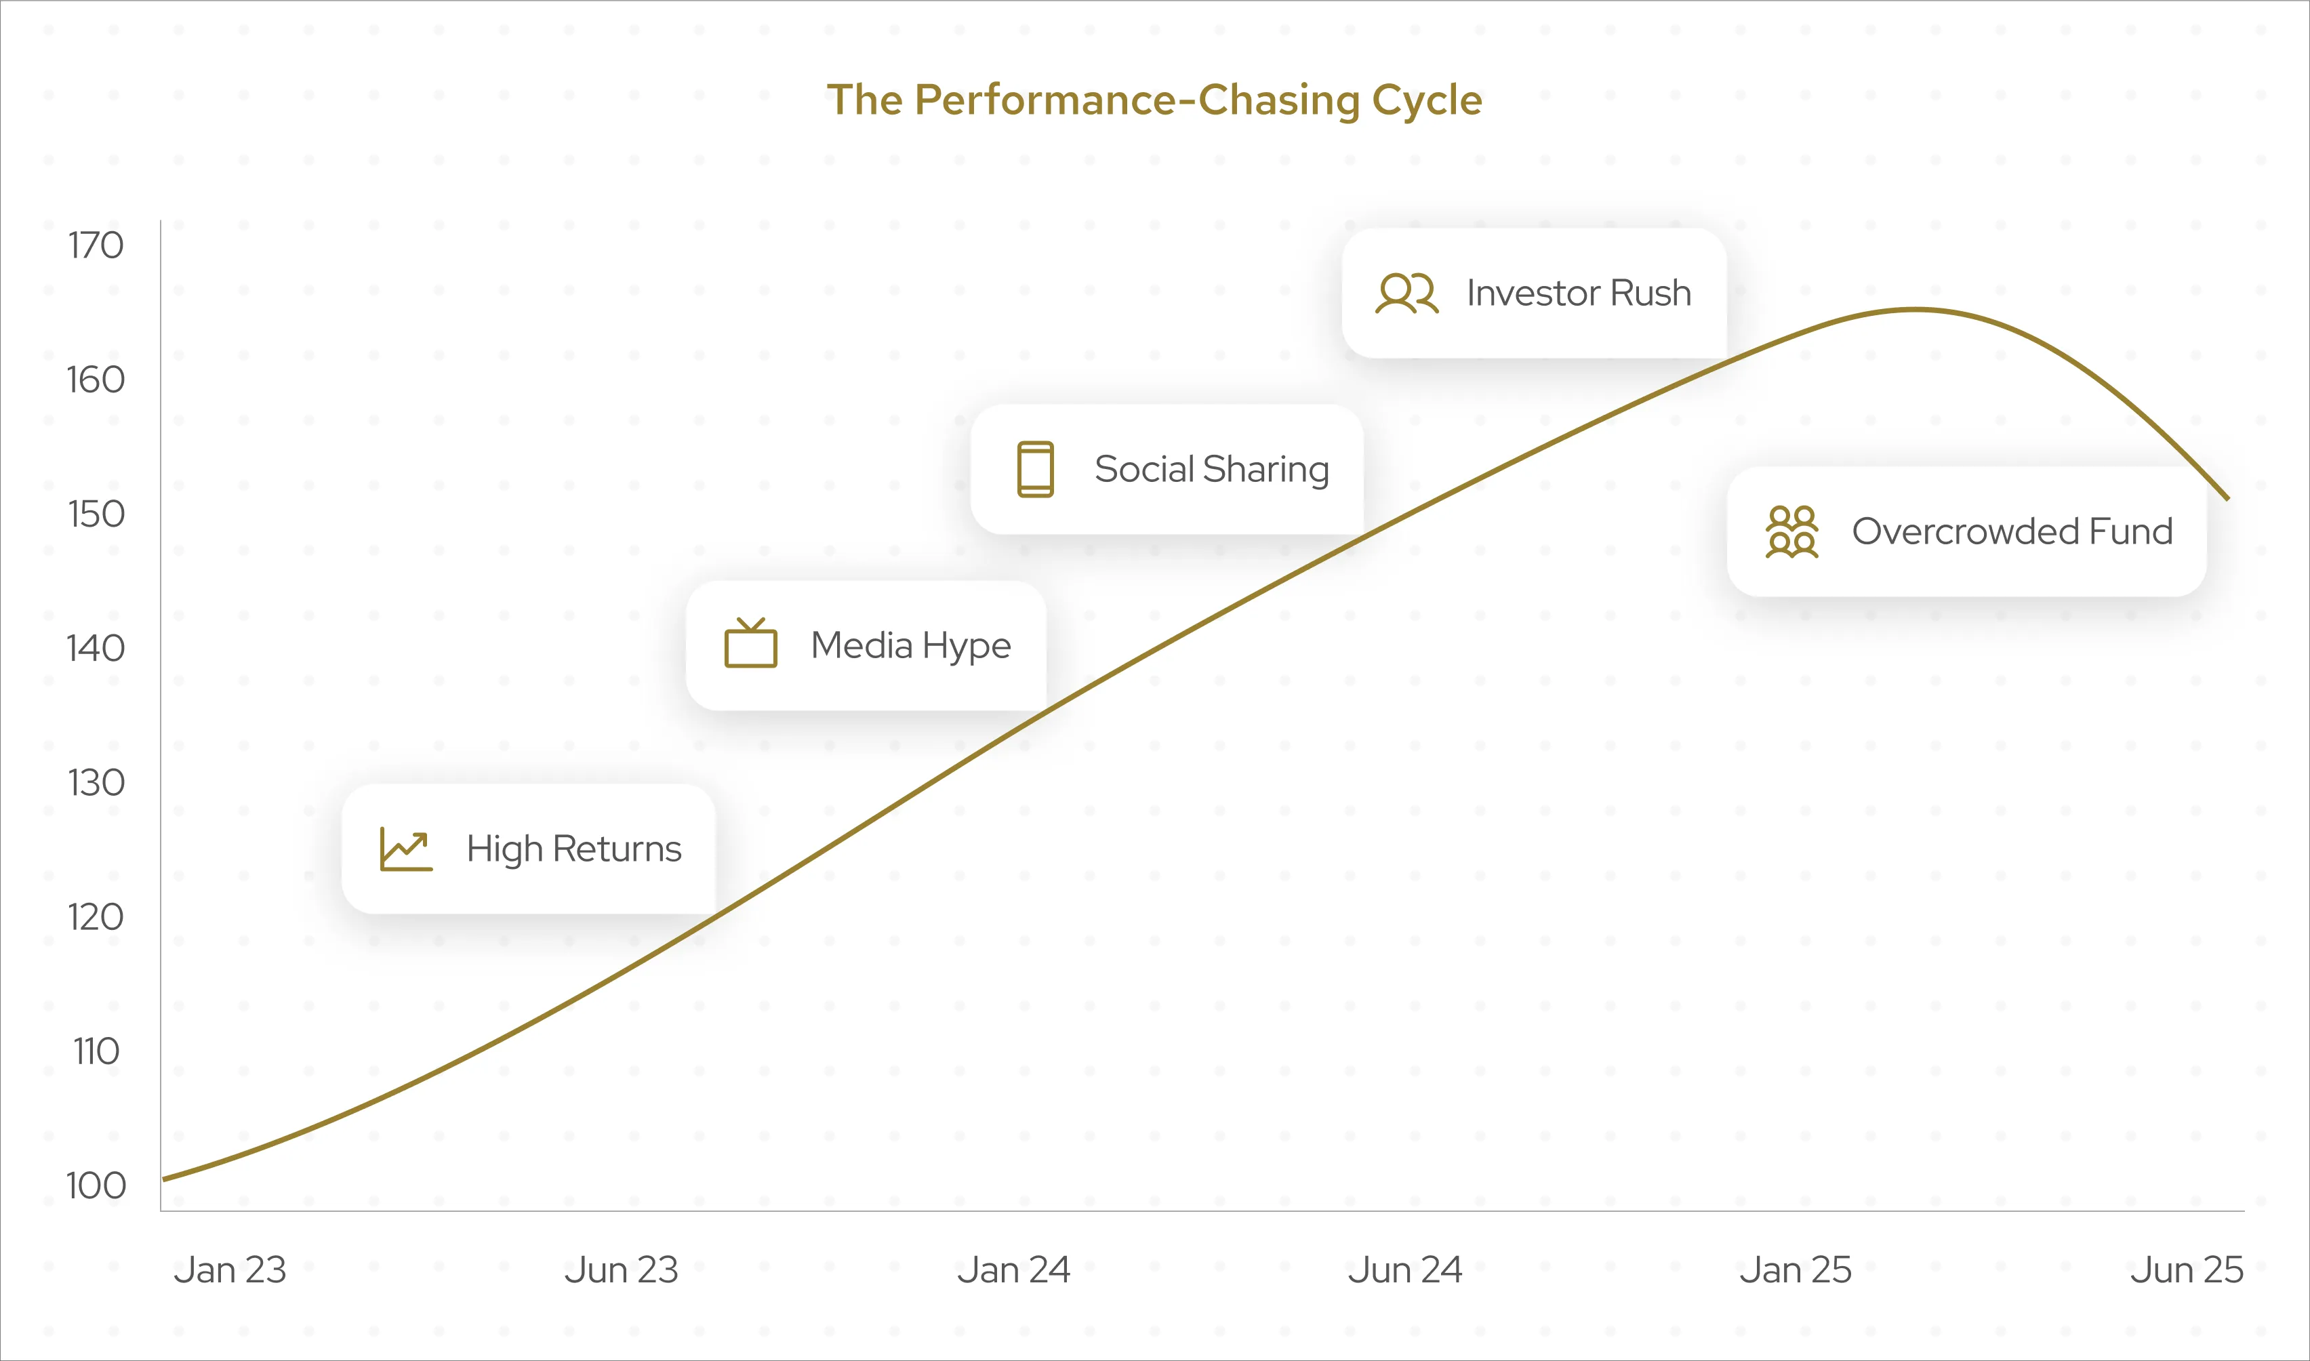The image size is (2310, 1361).
Task: Click the High Returns line chart icon
Action: coord(406,849)
